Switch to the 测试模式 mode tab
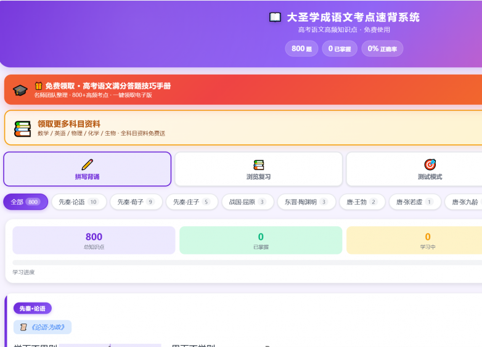Screen dimensions: 482x347 pos(414,169)
